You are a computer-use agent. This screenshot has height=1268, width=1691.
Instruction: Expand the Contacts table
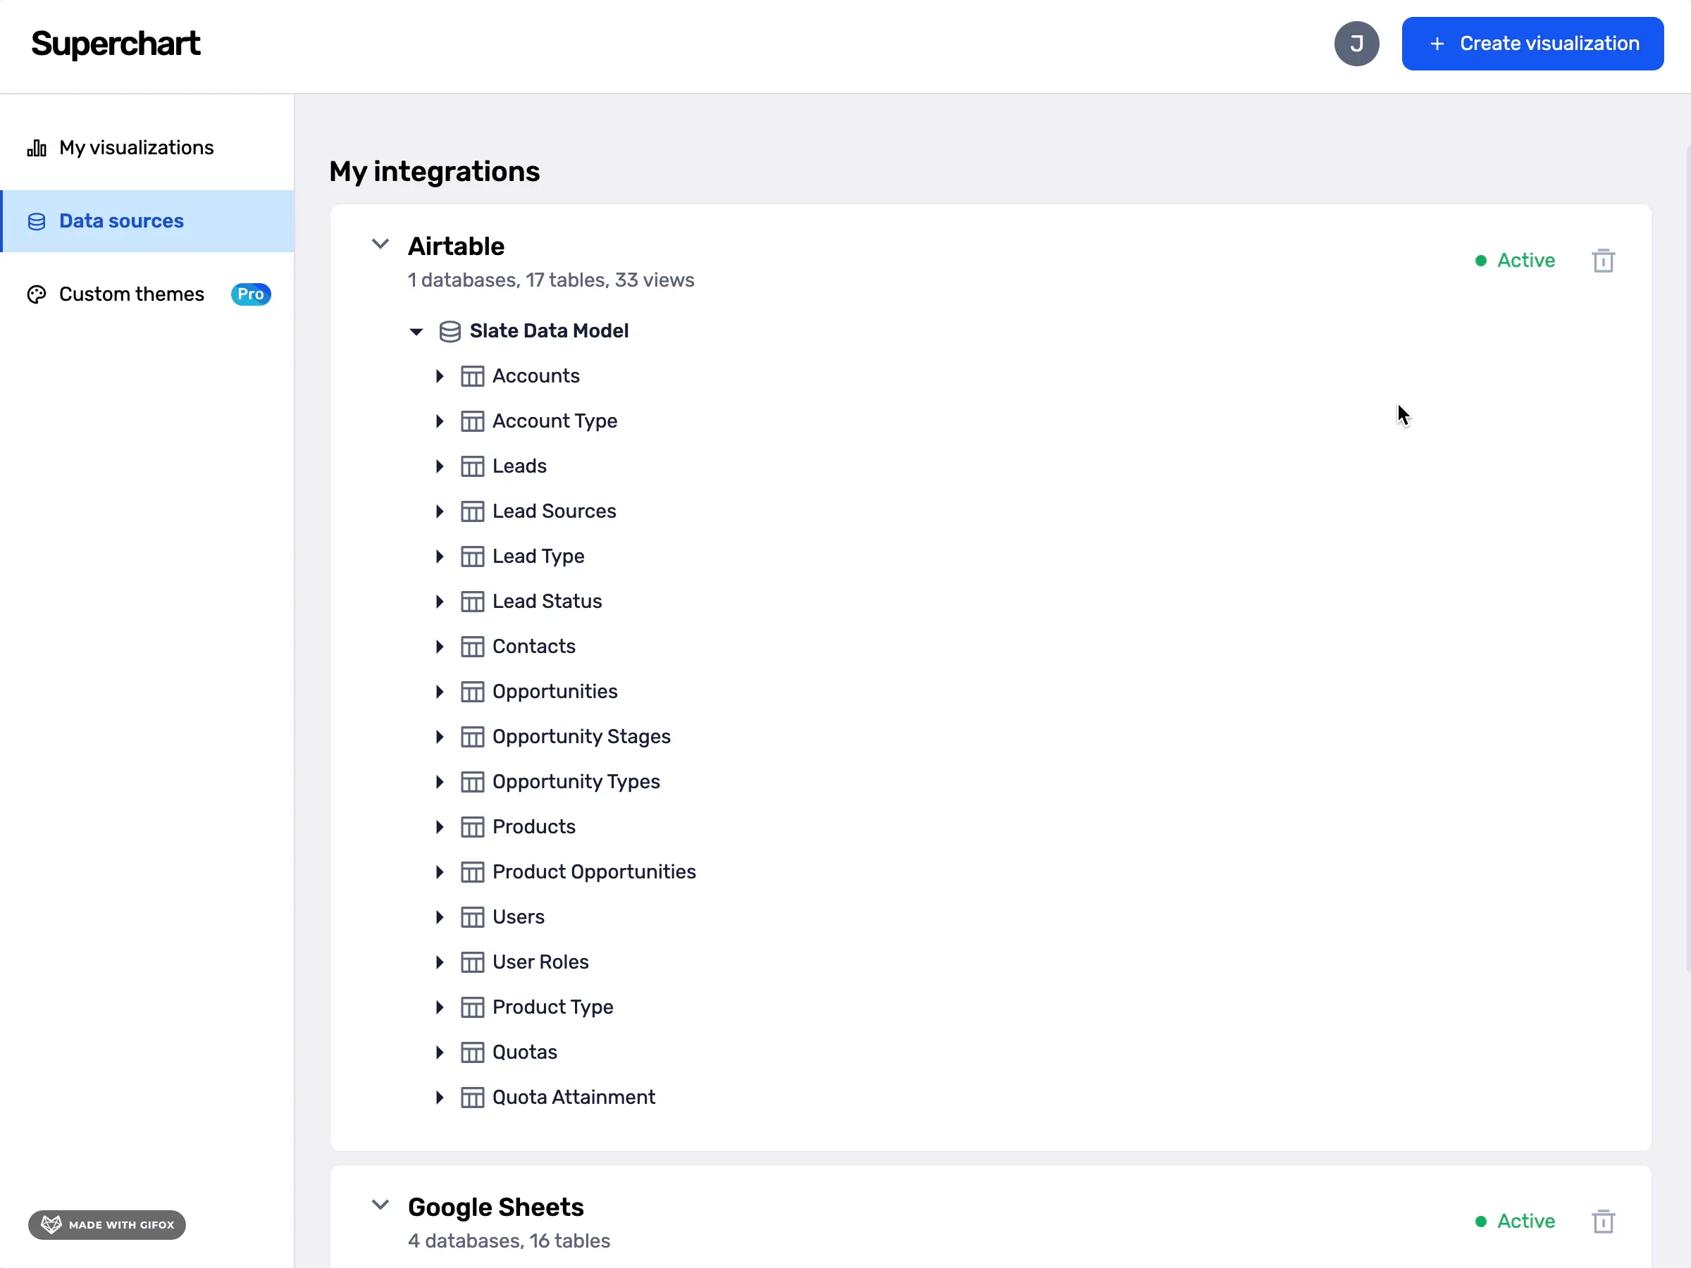click(440, 647)
